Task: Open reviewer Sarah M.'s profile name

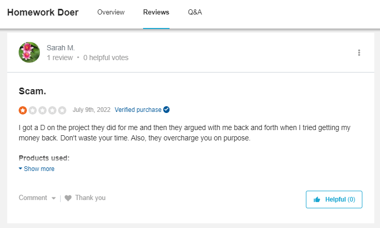Action: point(61,48)
